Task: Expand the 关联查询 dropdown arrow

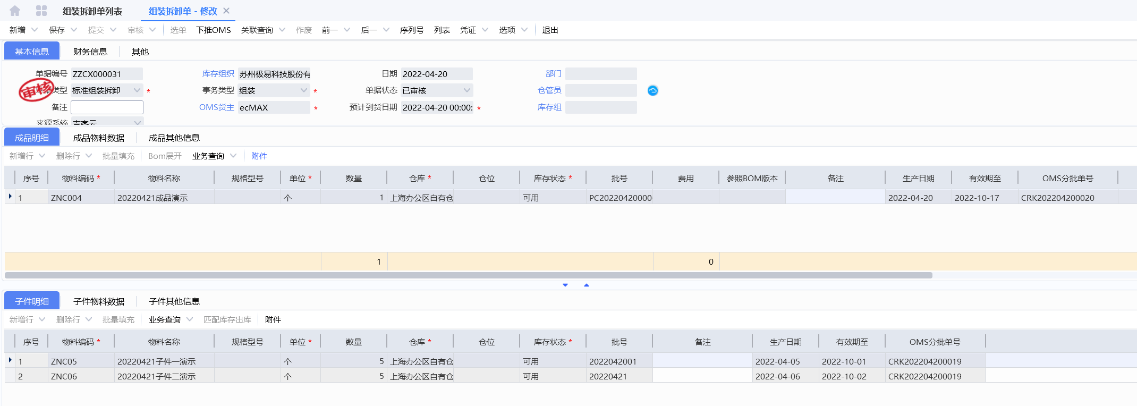Action: tap(282, 30)
